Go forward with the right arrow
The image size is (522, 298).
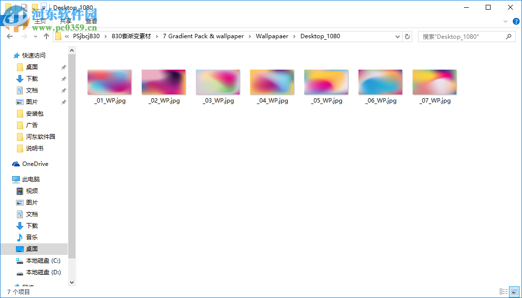pyautogui.click(x=24, y=36)
